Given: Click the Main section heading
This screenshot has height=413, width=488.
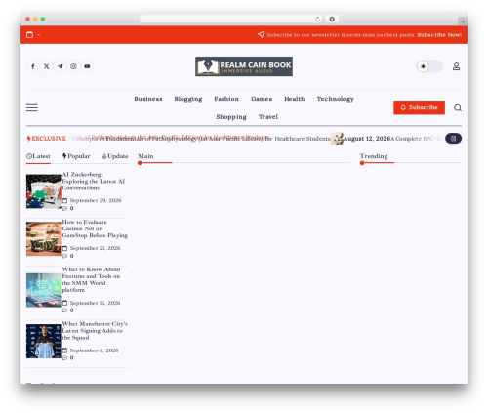Looking at the screenshot, I should tap(145, 156).
